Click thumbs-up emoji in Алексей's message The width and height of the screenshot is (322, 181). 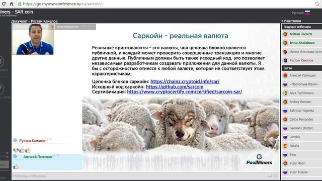16,166
